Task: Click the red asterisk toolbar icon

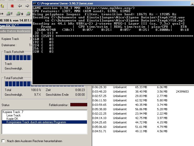Action: tap(12, 6)
